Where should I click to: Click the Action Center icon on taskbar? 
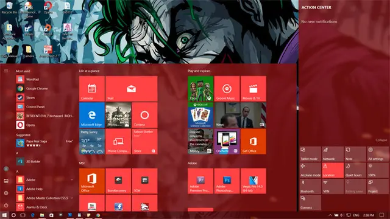click(x=382, y=215)
